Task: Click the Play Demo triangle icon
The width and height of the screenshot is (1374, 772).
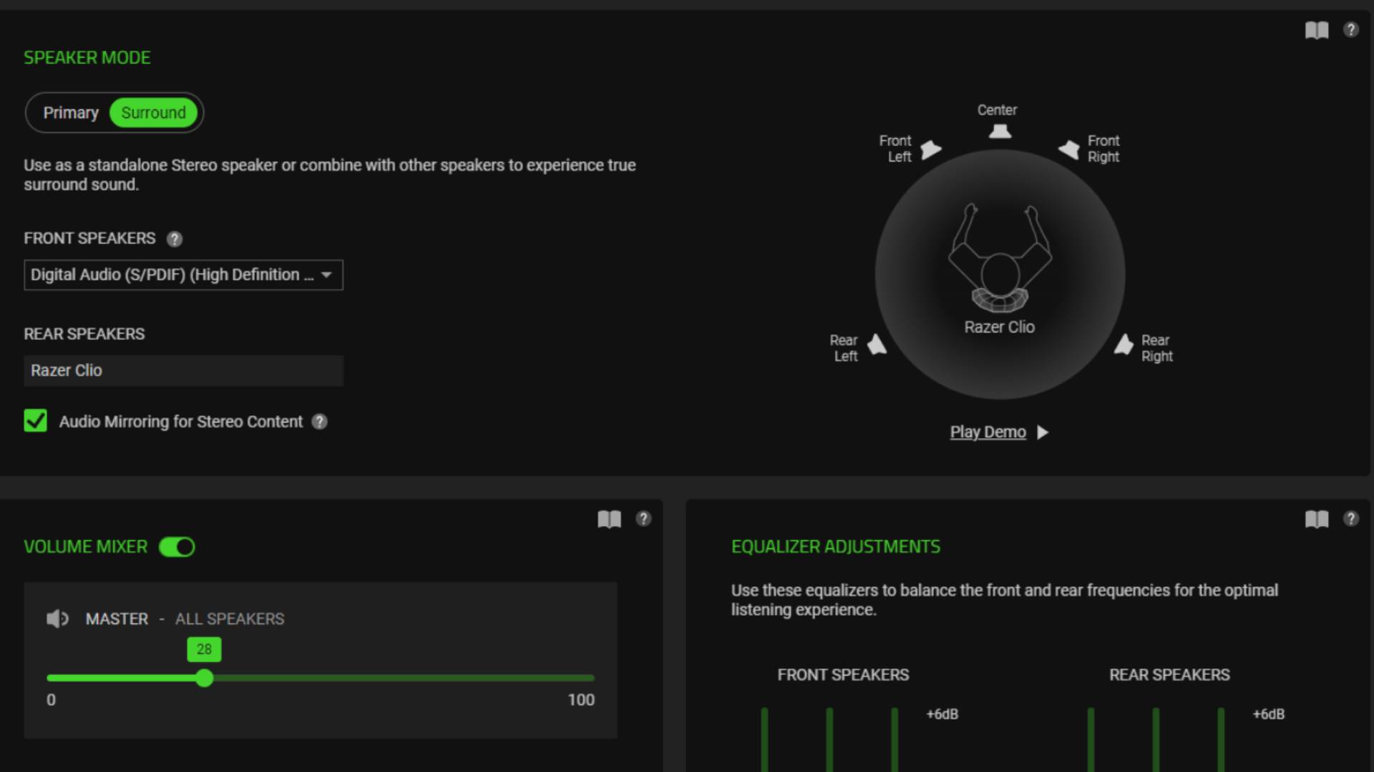Action: [x=1043, y=432]
